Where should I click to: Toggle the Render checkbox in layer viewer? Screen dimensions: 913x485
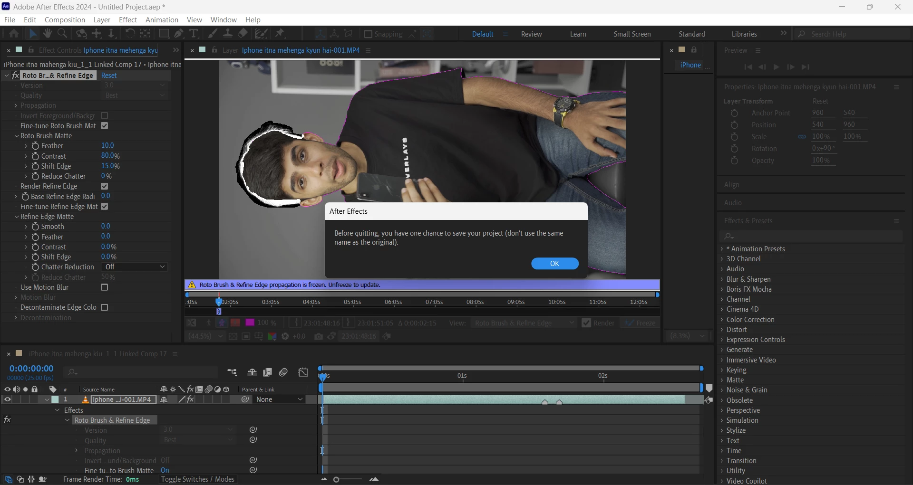586,323
